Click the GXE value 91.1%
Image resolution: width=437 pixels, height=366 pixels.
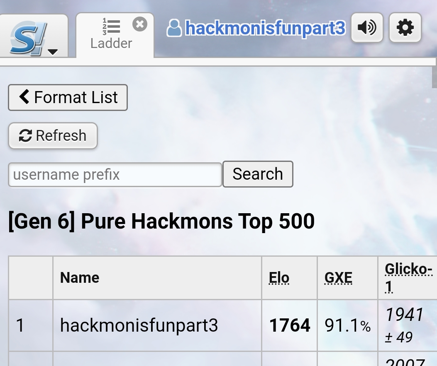(347, 325)
